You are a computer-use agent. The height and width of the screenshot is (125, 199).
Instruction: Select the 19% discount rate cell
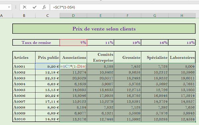coord(128,43)
